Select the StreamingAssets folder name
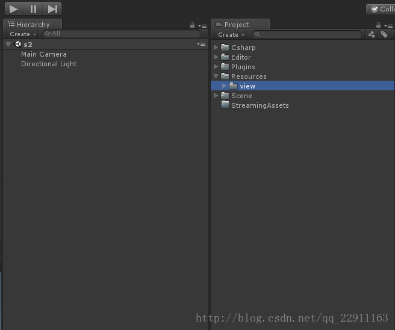395x330 pixels. [x=260, y=105]
